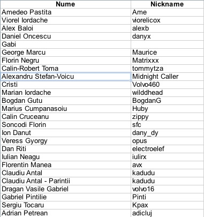Screen dimensions: 204x217
Task: Click the electroelef nickname cell
Action: point(167,149)
